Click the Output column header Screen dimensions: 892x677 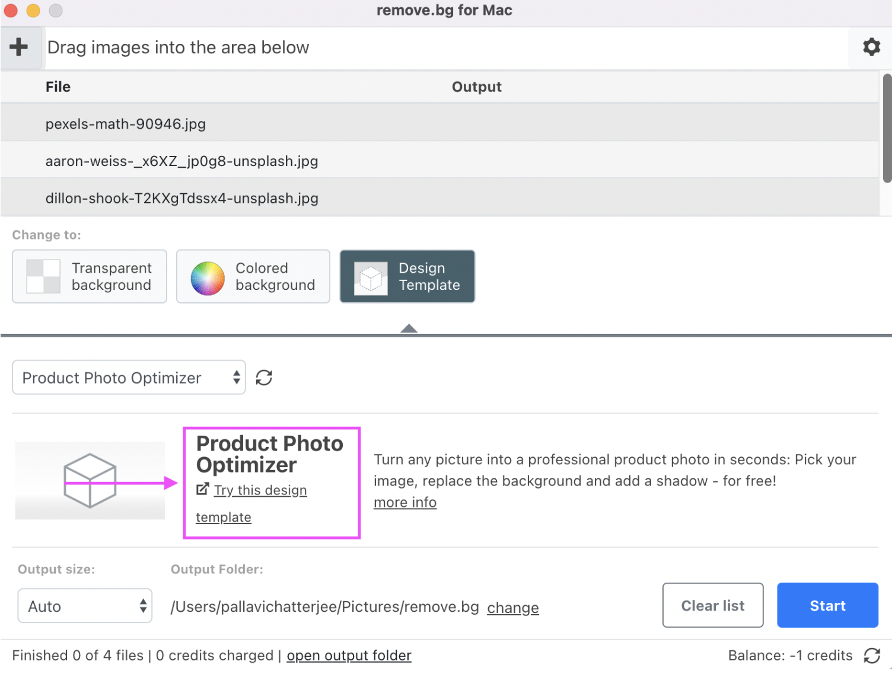coord(477,87)
